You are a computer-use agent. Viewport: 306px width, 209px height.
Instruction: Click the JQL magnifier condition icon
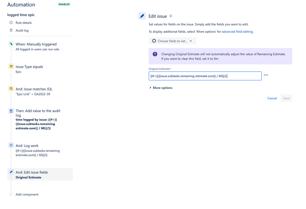(x=11, y=89)
